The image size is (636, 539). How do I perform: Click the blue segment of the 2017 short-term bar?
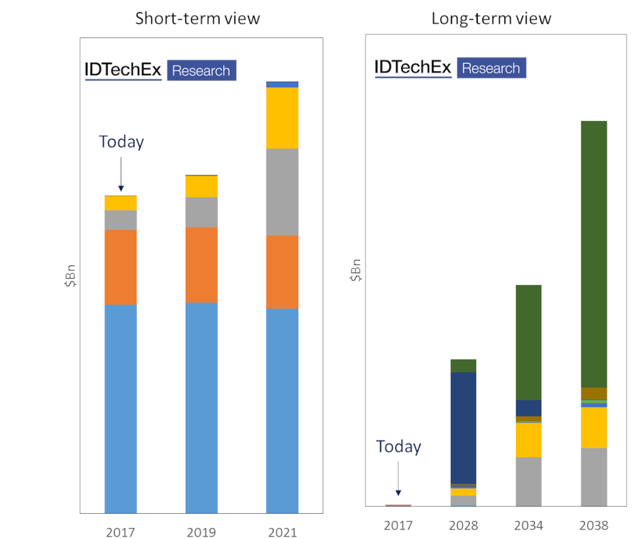pyautogui.click(x=120, y=409)
